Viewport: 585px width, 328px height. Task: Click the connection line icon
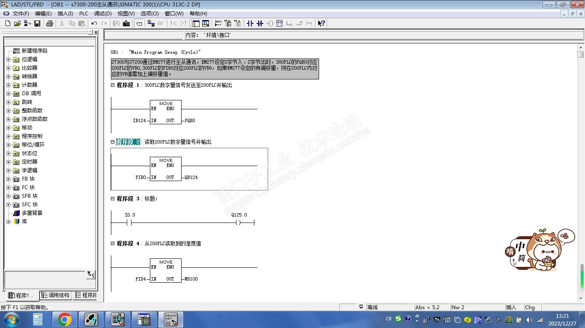pyautogui.click(x=309, y=23)
